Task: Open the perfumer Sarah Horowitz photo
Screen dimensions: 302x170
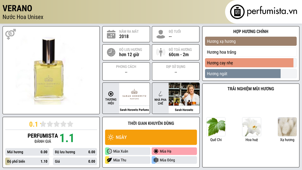Action: pos(184,94)
